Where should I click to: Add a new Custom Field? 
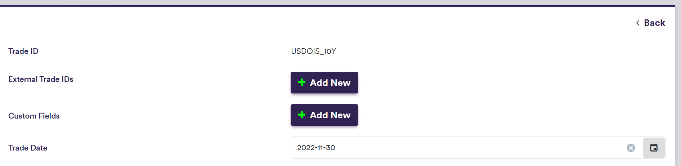click(324, 115)
